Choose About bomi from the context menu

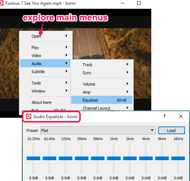click(45, 102)
